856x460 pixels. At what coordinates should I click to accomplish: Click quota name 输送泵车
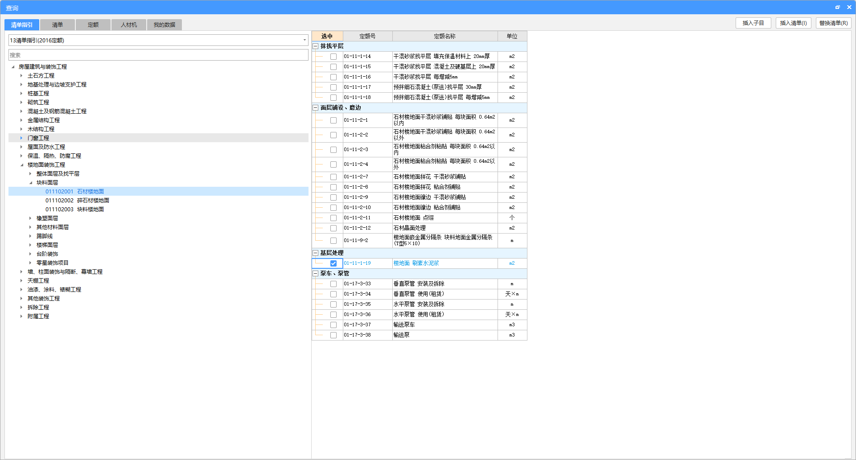404,325
